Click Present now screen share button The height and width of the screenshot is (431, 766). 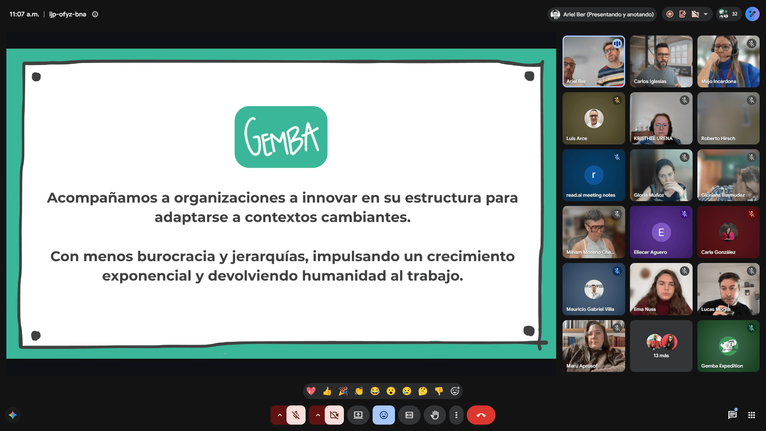coord(358,415)
